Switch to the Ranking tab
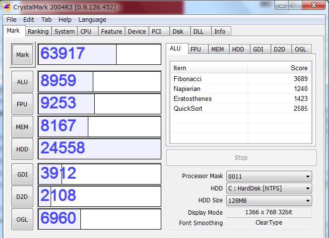This screenshot has height=238, width=329. (38, 31)
